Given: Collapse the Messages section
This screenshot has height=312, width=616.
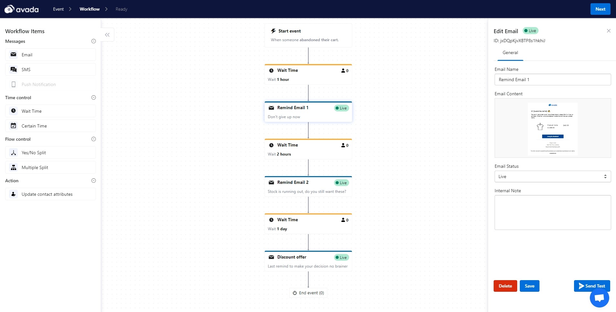Looking at the screenshot, I should [x=94, y=41].
